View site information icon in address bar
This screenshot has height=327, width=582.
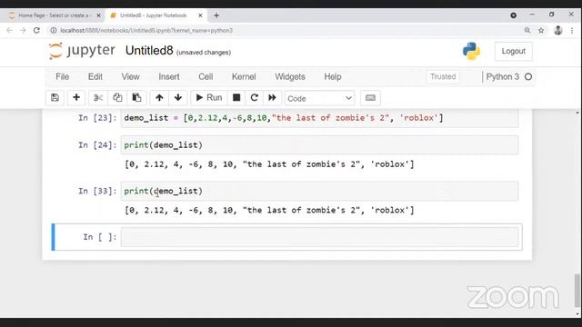point(54,30)
